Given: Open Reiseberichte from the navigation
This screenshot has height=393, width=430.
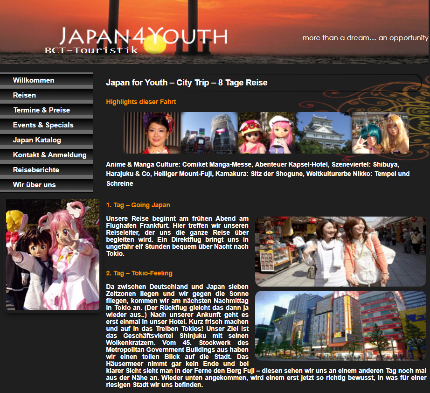Looking at the screenshot, I should (x=46, y=169).
